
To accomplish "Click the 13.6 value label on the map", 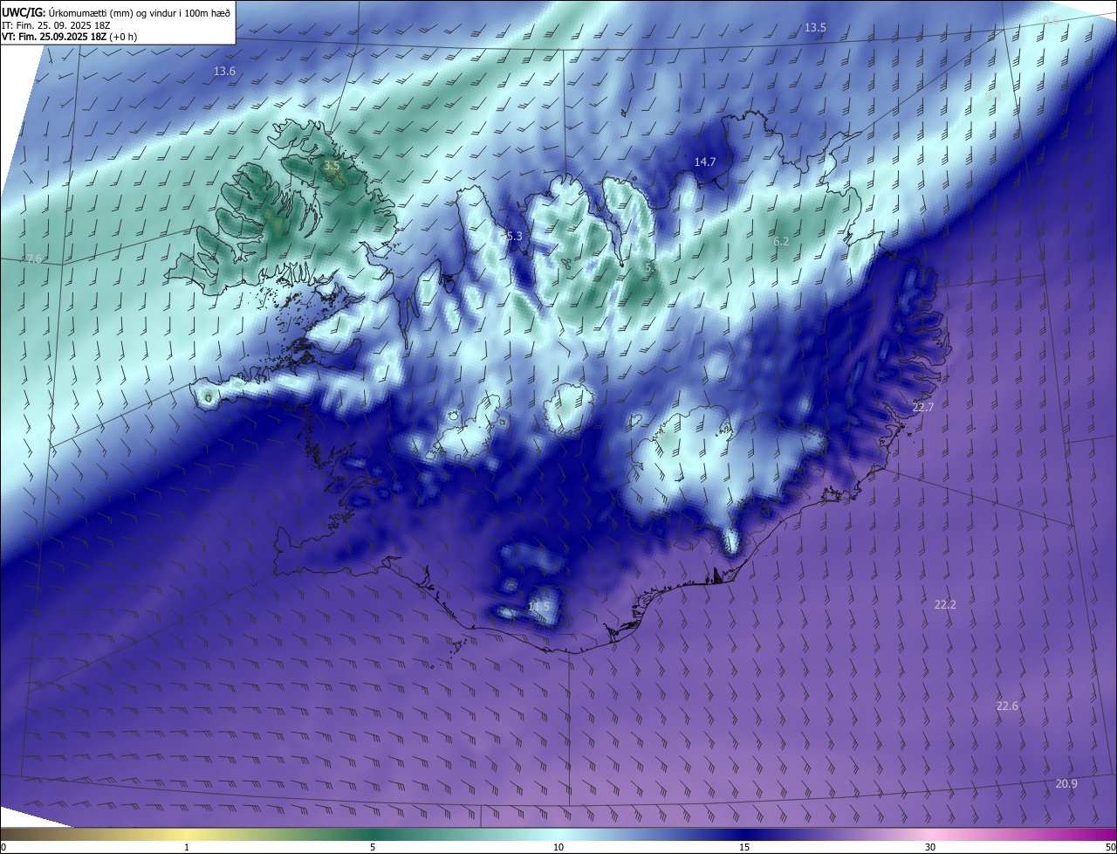I will (224, 71).
